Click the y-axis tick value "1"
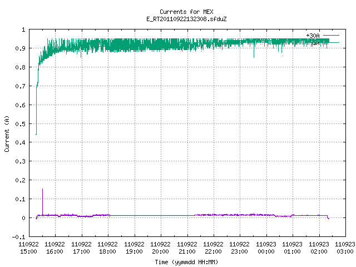The width and height of the screenshot is (356, 267). click(x=23, y=29)
